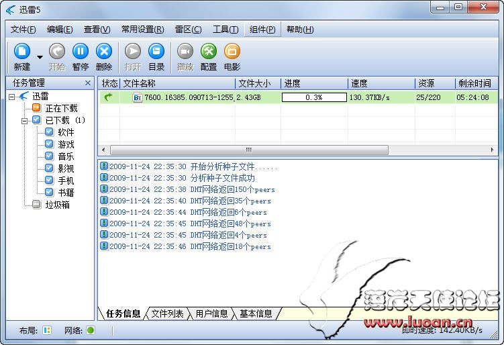Sort by the 速度 column header
The image size is (504, 345).
click(x=382, y=84)
